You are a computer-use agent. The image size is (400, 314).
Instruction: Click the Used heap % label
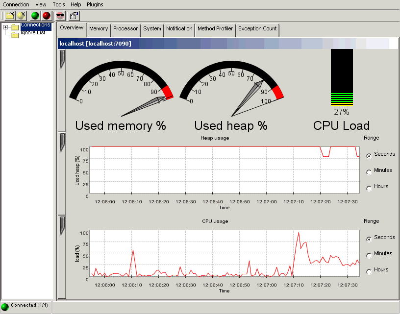click(x=231, y=126)
